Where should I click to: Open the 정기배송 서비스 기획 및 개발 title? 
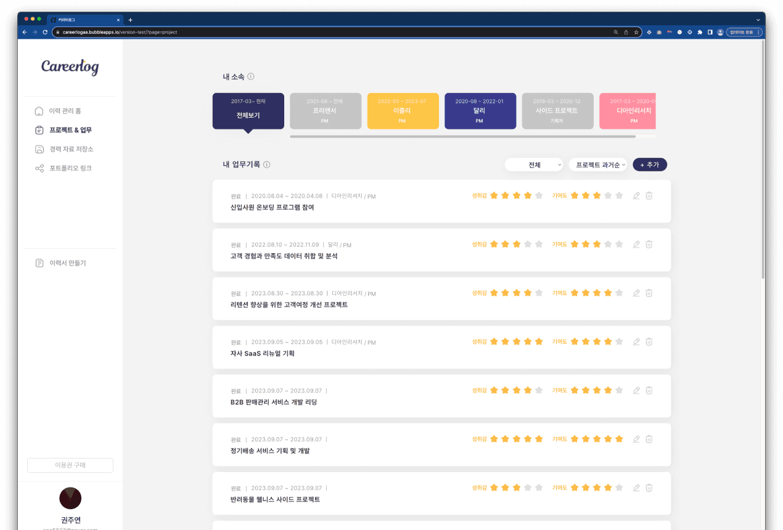pyautogui.click(x=270, y=451)
